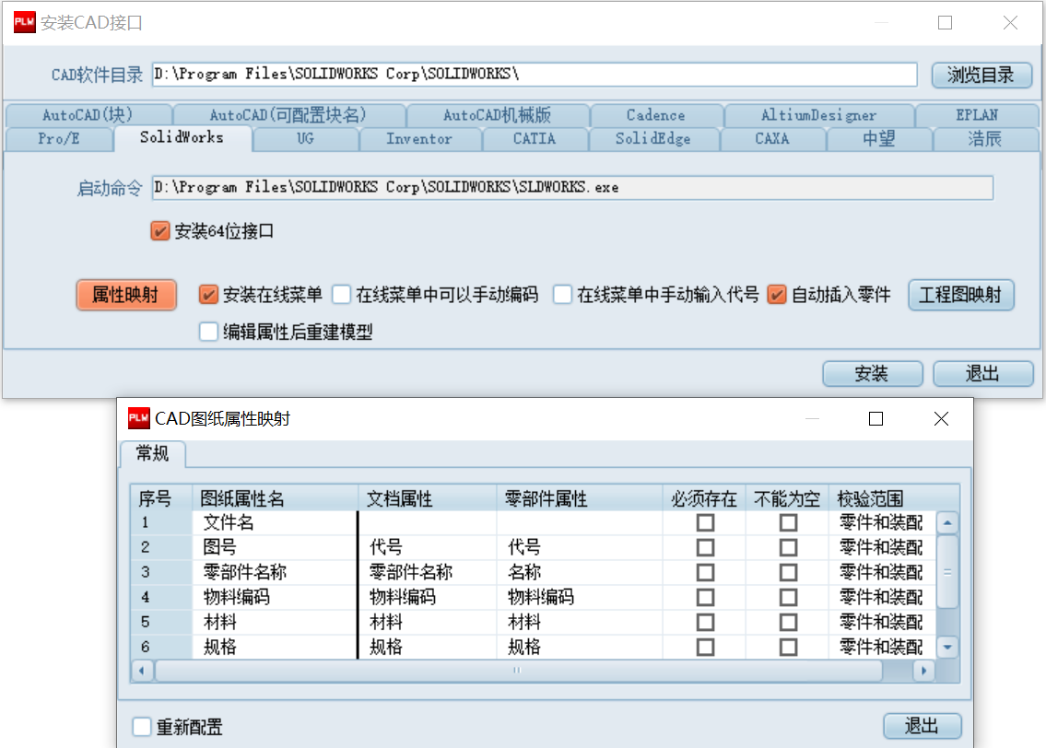This screenshot has height=748, width=1046.
Task: Tick the 重新配置 checkbox
Action: coord(142,727)
